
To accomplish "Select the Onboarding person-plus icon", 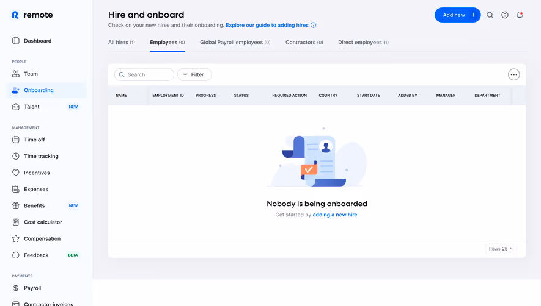I will (x=16, y=90).
